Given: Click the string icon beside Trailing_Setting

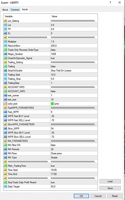Looking at the screenshot, I should [5, 62].
